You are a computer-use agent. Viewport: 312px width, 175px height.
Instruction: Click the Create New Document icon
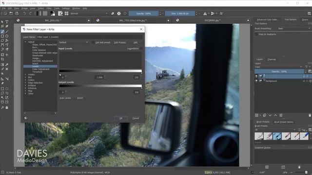[x=5, y=14]
